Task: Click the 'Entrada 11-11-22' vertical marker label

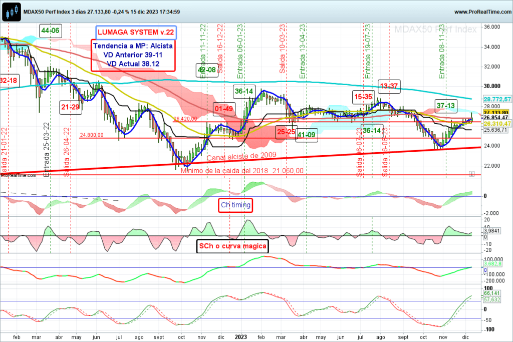Action: pyautogui.click(x=203, y=51)
